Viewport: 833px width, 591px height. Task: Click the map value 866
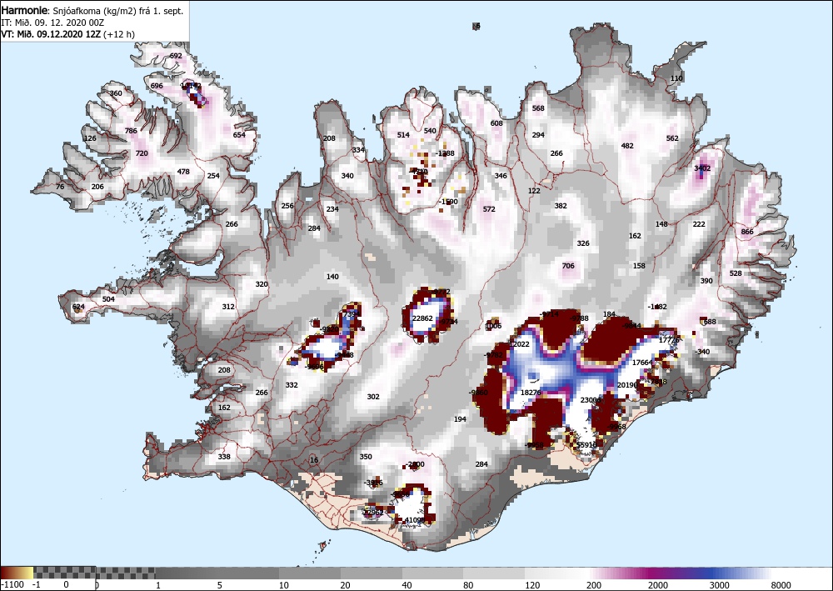(x=747, y=232)
